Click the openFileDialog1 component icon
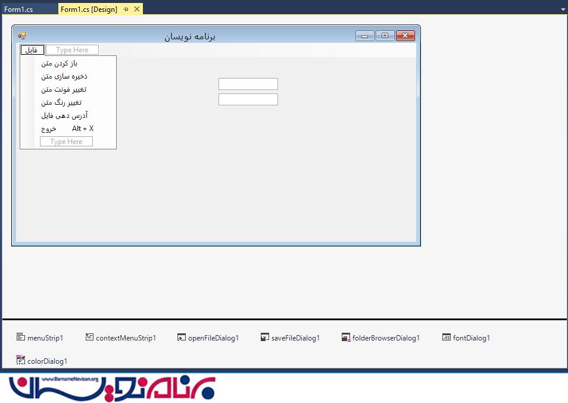This screenshot has width=568, height=403. 181,337
